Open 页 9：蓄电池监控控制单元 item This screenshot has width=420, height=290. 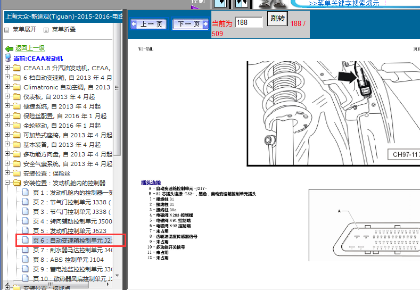click(72, 269)
